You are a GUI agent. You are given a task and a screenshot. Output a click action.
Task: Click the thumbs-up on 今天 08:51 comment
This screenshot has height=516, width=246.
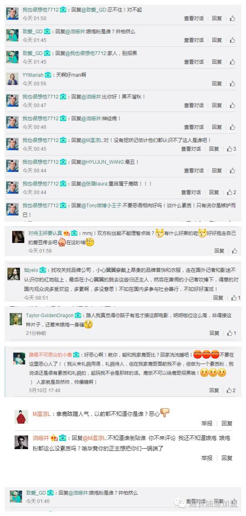[236, 298]
